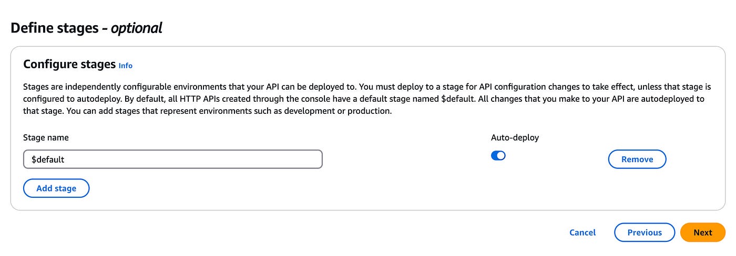Select the 'Define stages - optional' heading
Screen dimensions: 736x256
(x=86, y=28)
